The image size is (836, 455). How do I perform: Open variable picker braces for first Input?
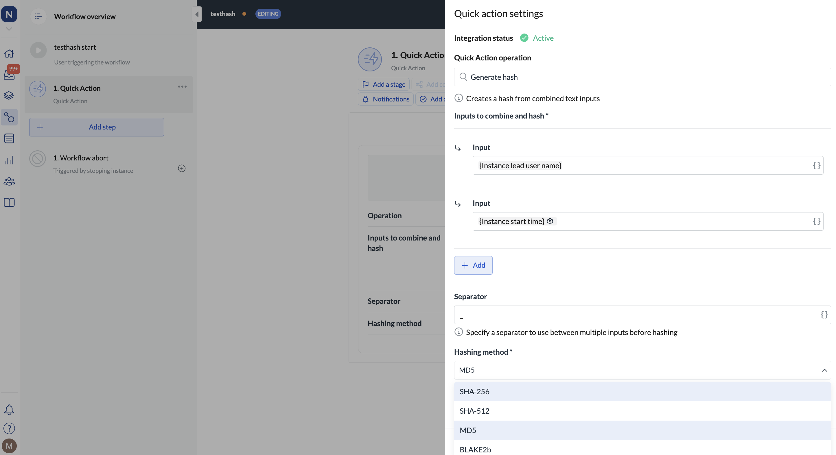817,165
